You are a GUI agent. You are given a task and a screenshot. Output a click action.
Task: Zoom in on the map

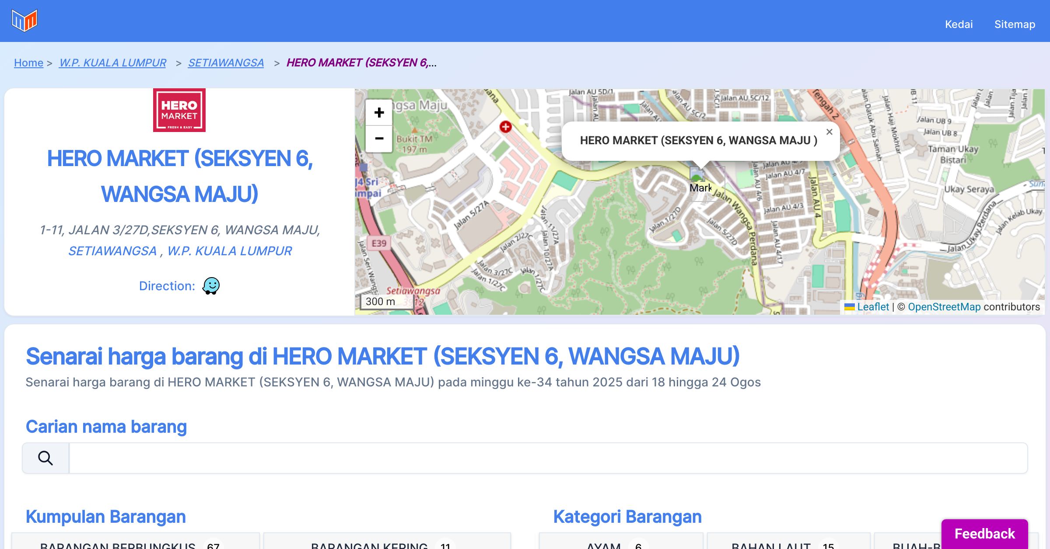379,113
